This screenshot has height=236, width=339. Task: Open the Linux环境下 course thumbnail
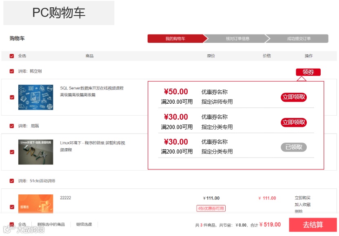coord(35,152)
